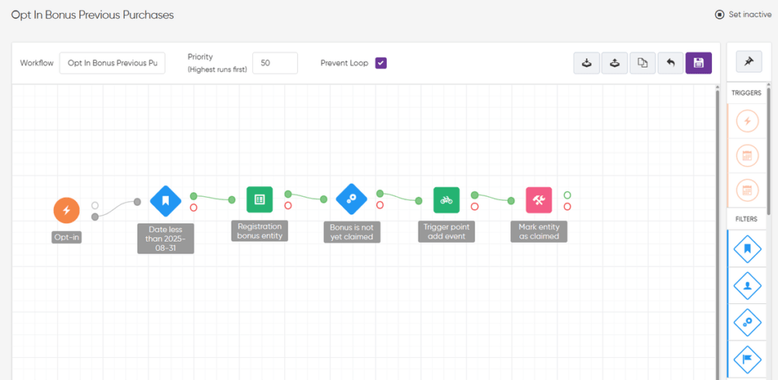Pick the person filter from palette

tap(748, 286)
